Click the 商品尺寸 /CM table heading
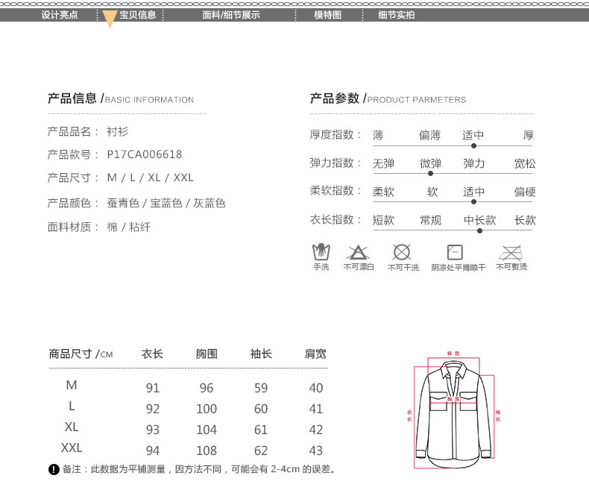The height and width of the screenshot is (496, 589). [81, 354]
